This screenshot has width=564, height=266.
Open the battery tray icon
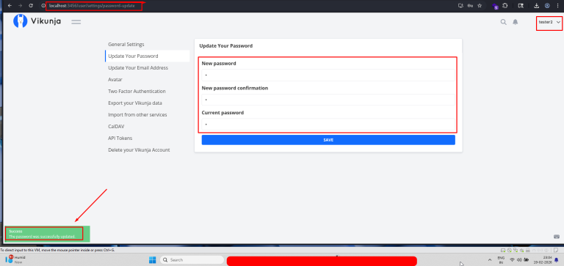point(527,260)
